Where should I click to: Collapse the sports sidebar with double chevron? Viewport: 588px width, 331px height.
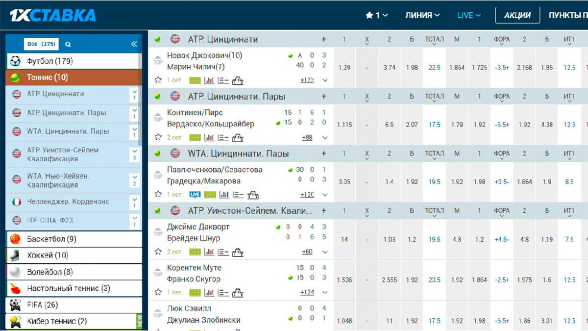pos(134,44)
